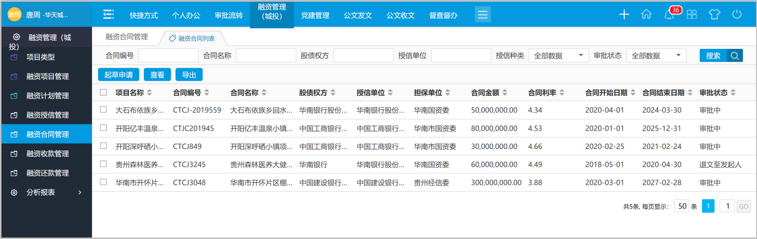This screenshot has height=239, width=757.
Task: Open the 审批状态 filter dropdown
Action: (656, 56)
